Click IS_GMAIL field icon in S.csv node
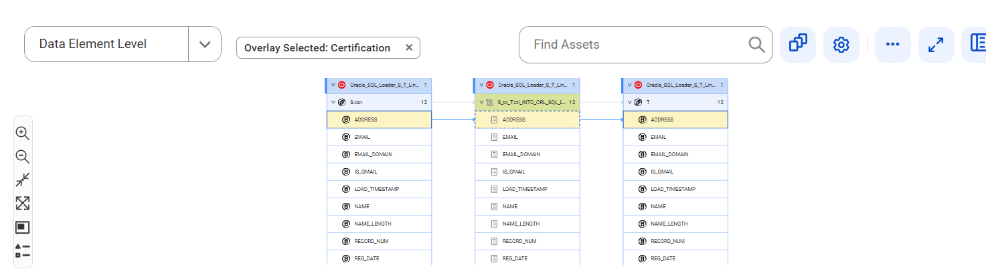This screenshot has height=271, width=986. [x=346, y=172]
